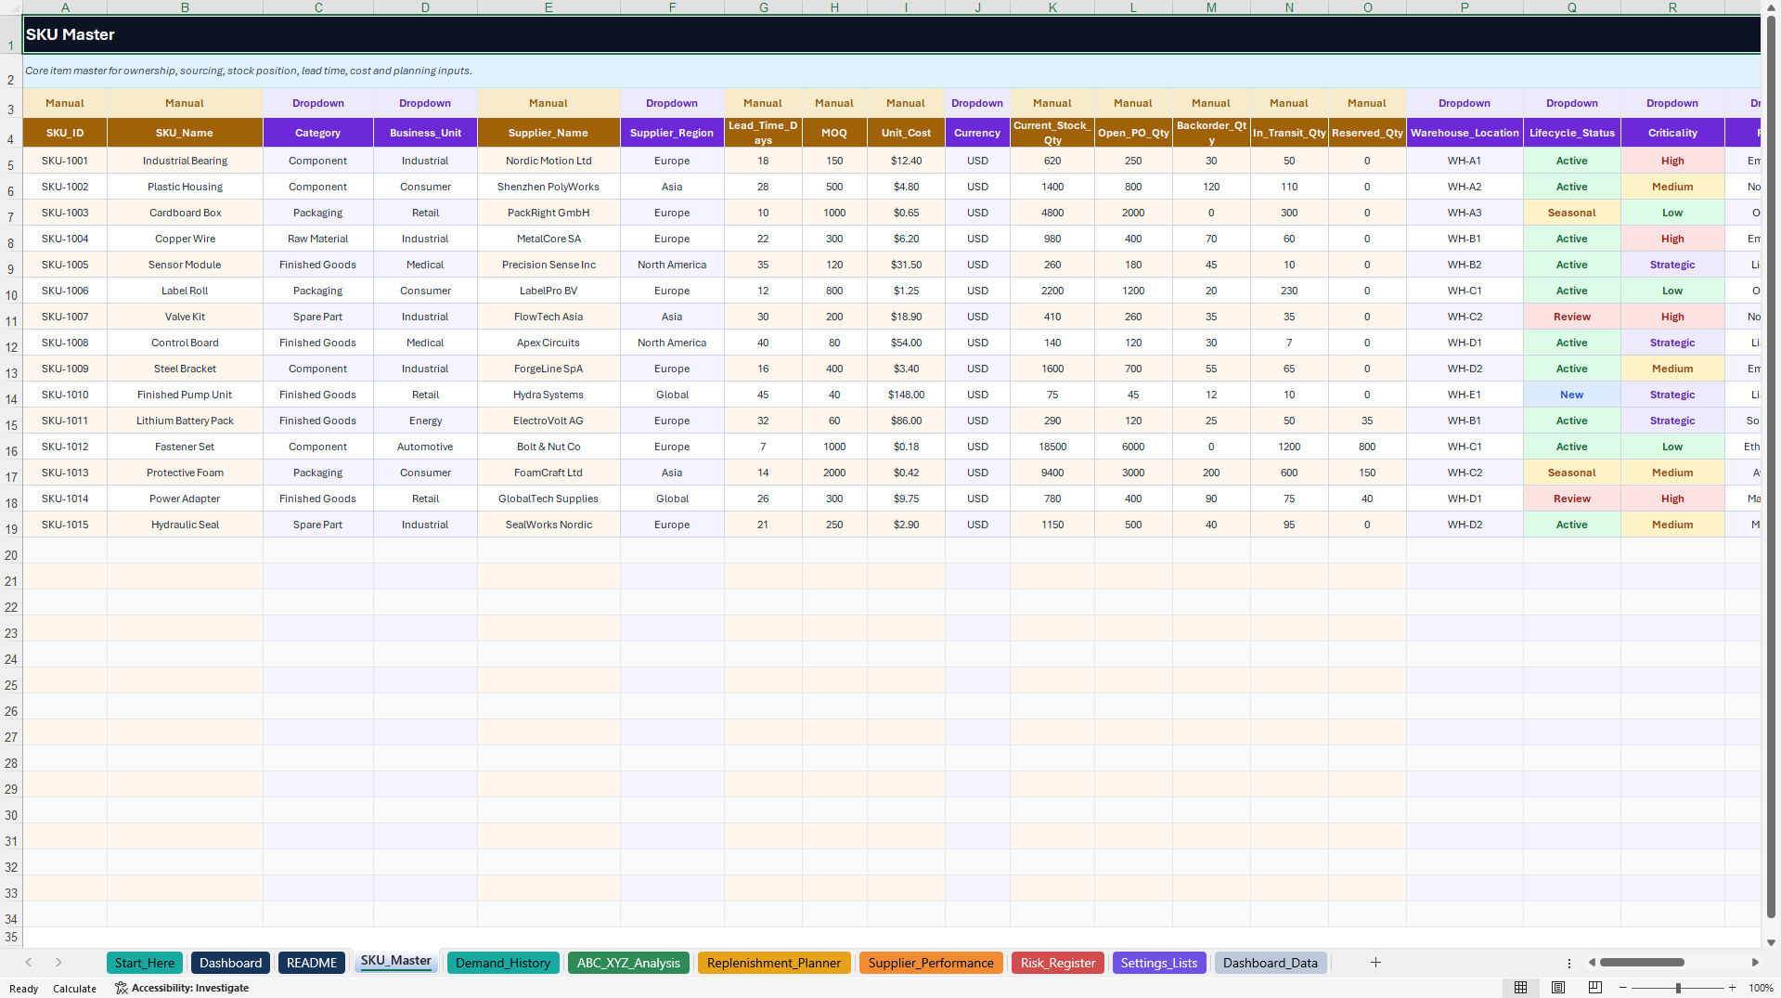Image resolution: width=1781 pixels, height=998 pixels.
Task: Click horizontal scrollbar left arrow
Action: click(x=1592, y=963)
